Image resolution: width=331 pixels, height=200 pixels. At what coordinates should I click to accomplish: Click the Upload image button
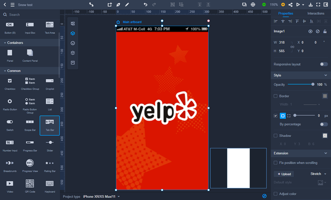(284, 174)
